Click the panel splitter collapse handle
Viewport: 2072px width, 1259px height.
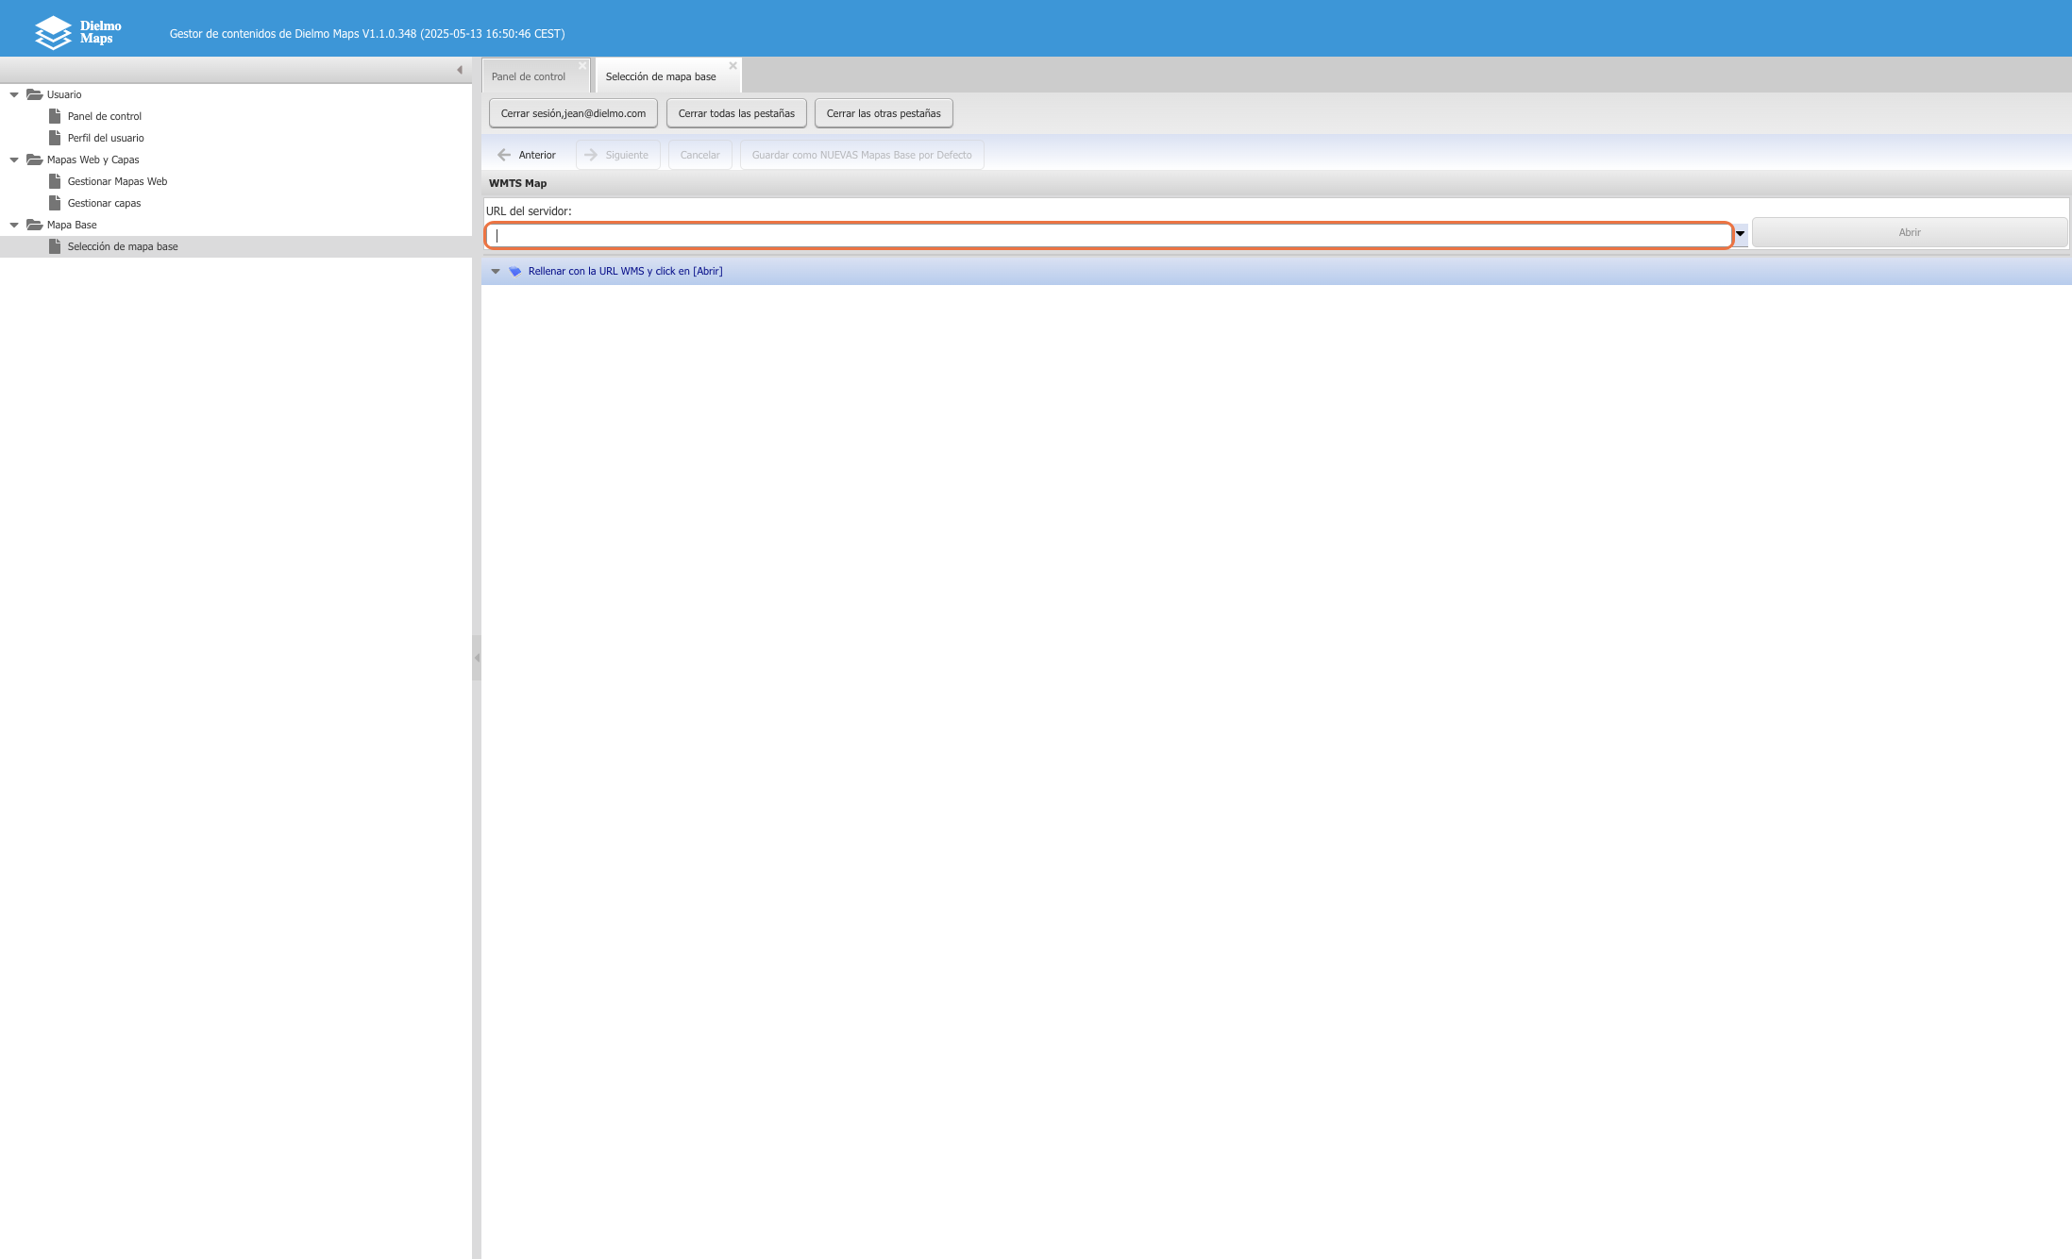point(477,658)
